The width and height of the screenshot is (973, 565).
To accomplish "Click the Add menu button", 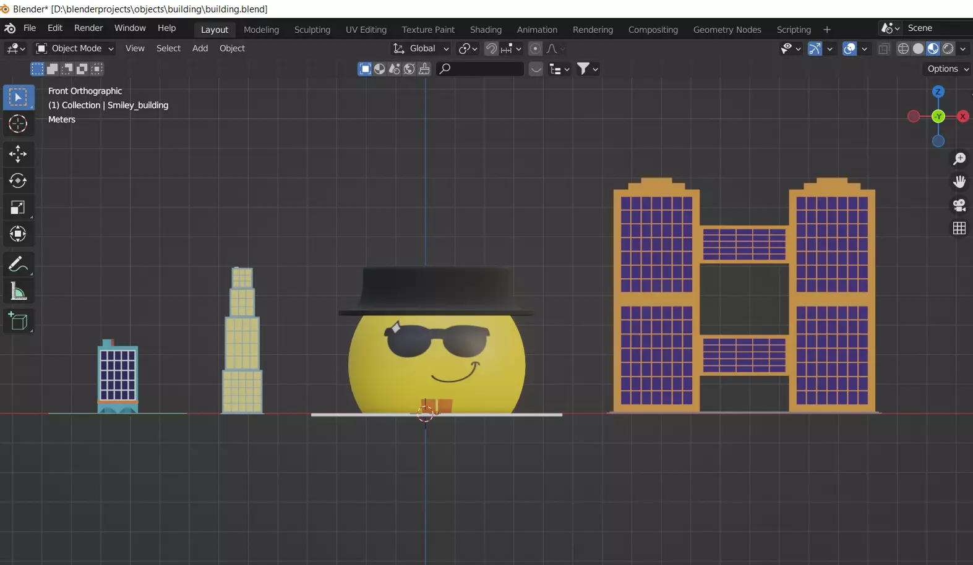I will click(x=200, y=49).
